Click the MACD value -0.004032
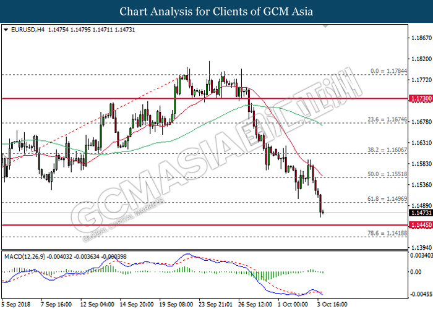The width and height of the screenshot is (433, 309). coord(59,257)
